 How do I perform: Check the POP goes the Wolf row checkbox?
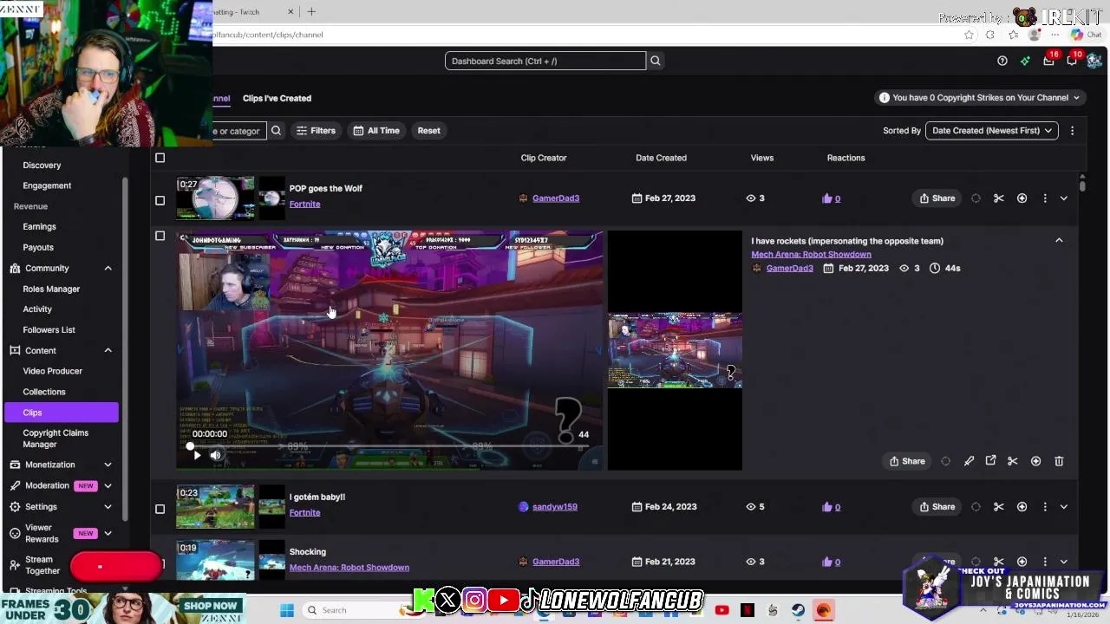(x=160, y=200)
